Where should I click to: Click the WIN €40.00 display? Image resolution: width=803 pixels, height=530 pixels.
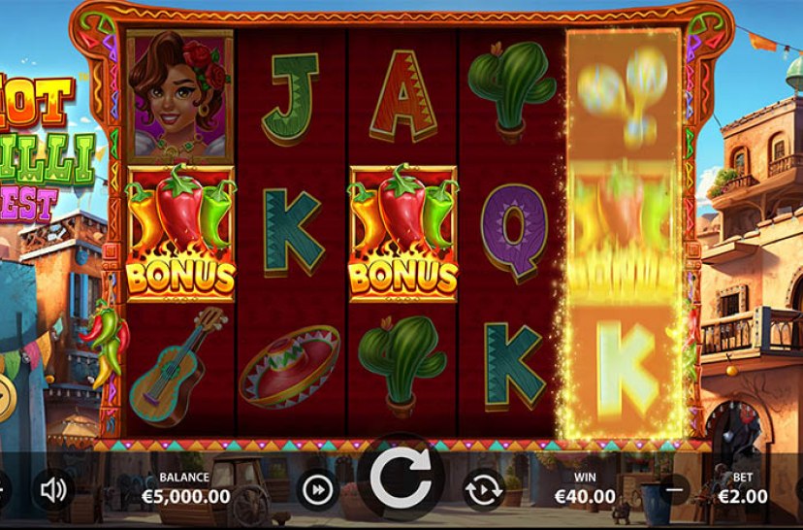585,488
